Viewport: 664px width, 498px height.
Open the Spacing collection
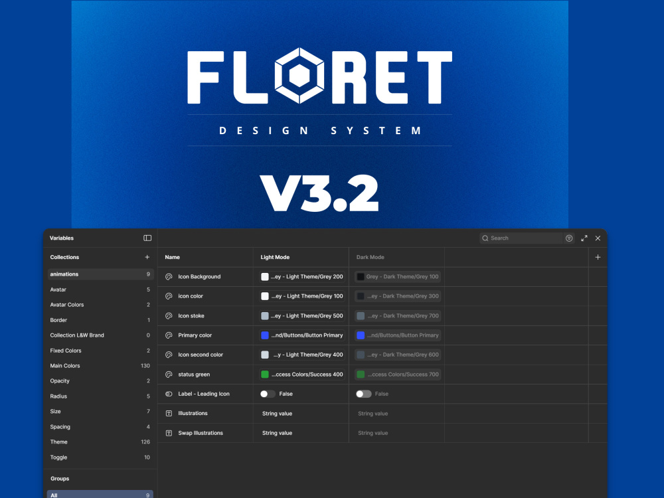coord(100,426)
